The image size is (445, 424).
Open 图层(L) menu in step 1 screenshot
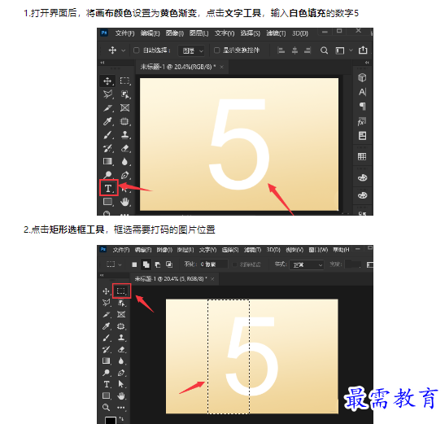coord(199,33)
